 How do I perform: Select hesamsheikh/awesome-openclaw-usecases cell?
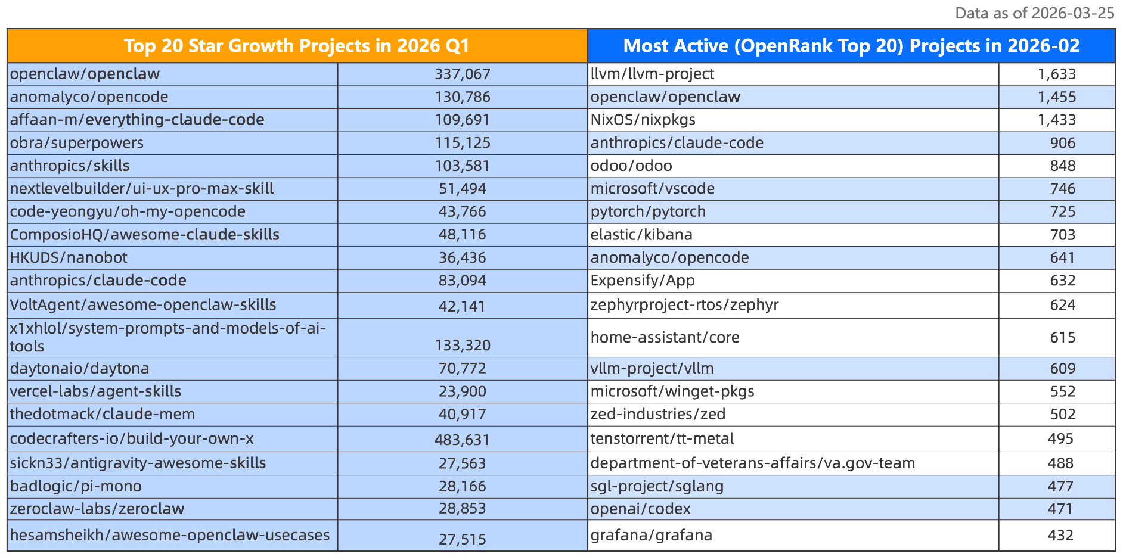point(172,536)
